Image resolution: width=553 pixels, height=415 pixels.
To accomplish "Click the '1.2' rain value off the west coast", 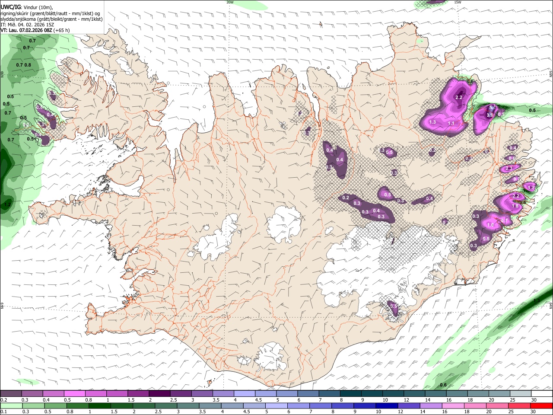I will 8,204.
